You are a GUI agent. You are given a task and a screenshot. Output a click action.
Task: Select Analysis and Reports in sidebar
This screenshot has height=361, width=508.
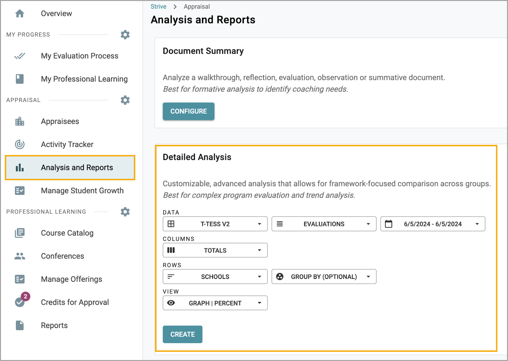70,167
